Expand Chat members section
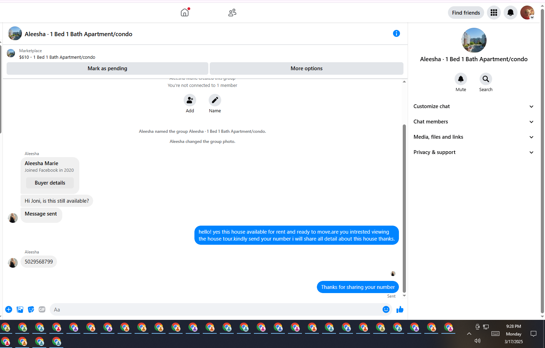The image size is (545, 348). click(x=473, y=122)
